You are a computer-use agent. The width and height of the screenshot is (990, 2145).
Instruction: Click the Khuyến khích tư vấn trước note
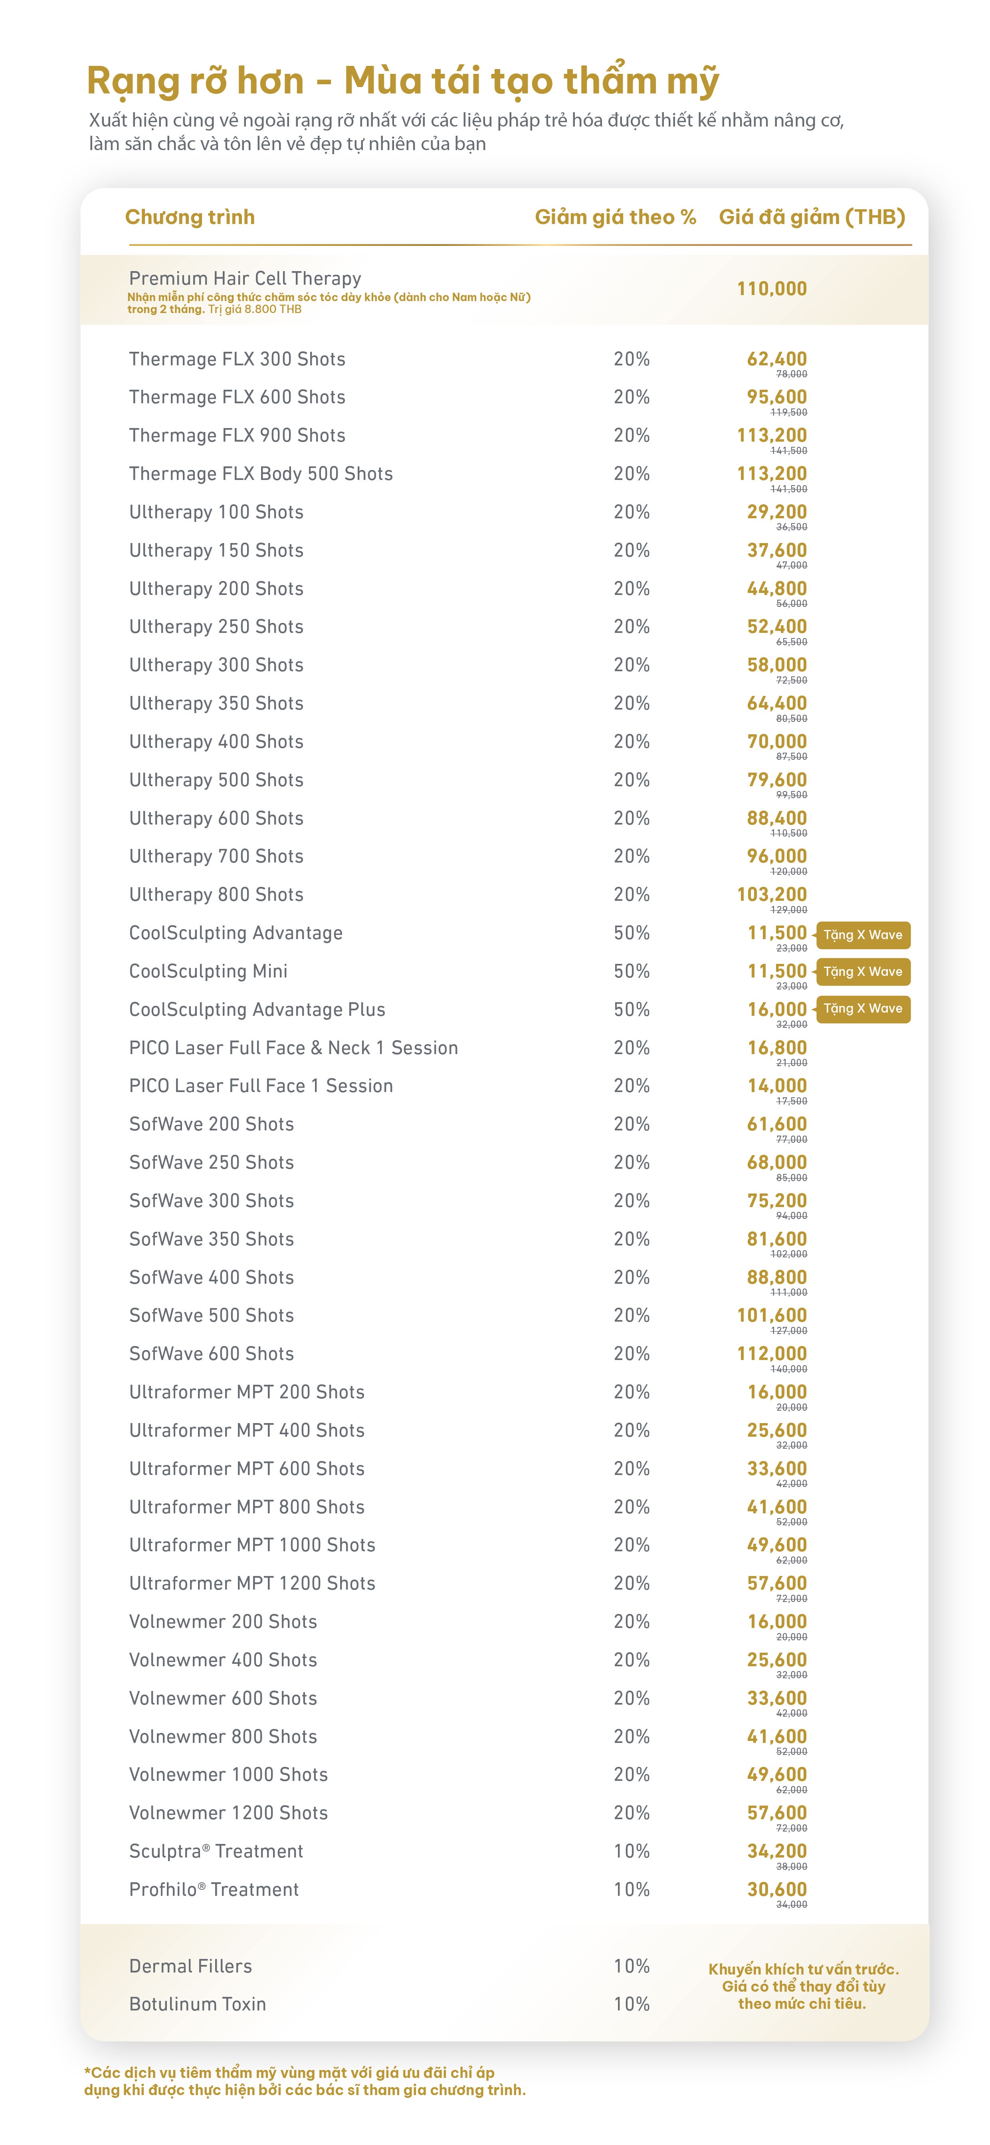(x=804, y=1986)
